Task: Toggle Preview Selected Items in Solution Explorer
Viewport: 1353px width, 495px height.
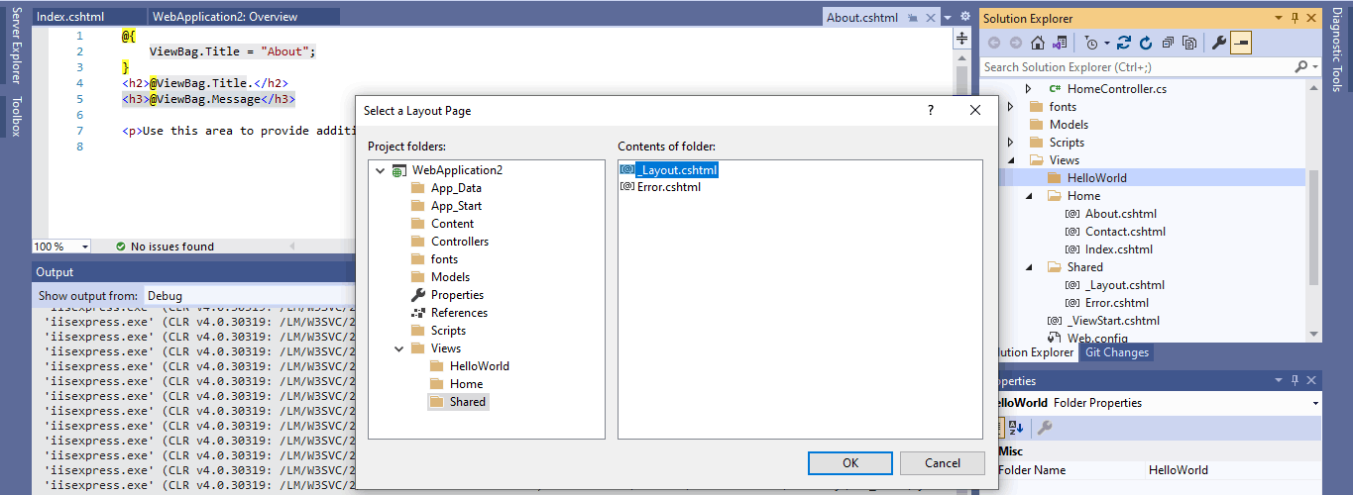Action: tap(1241, 43)
